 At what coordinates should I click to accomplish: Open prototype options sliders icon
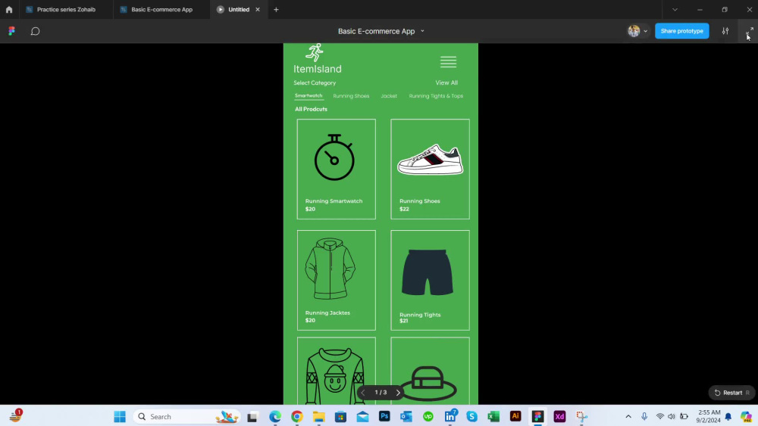725,31
